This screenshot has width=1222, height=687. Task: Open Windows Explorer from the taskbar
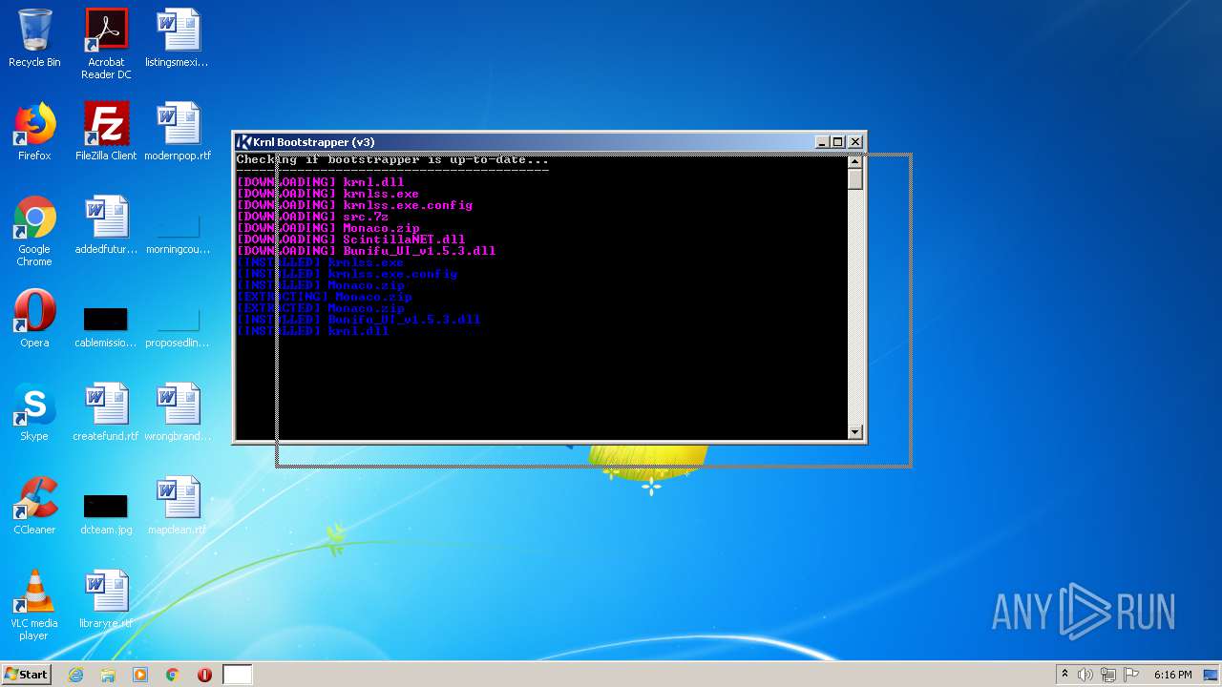pyautogui.click(x=108, y=675)
